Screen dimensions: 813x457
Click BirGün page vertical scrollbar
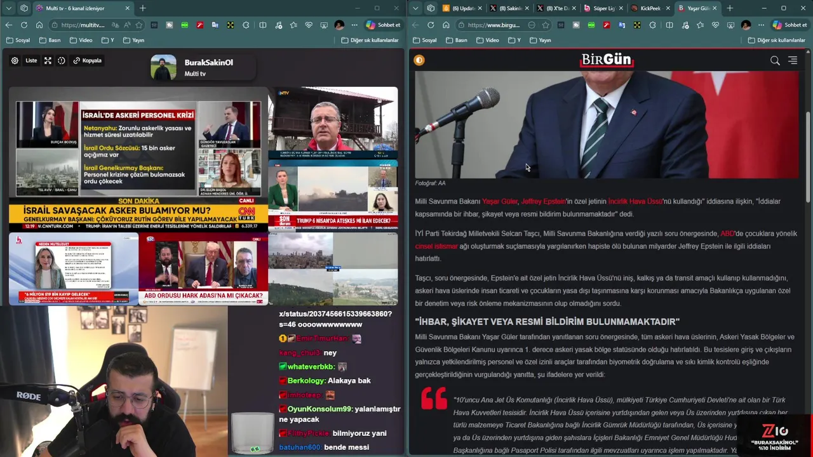tap(808, 157)
